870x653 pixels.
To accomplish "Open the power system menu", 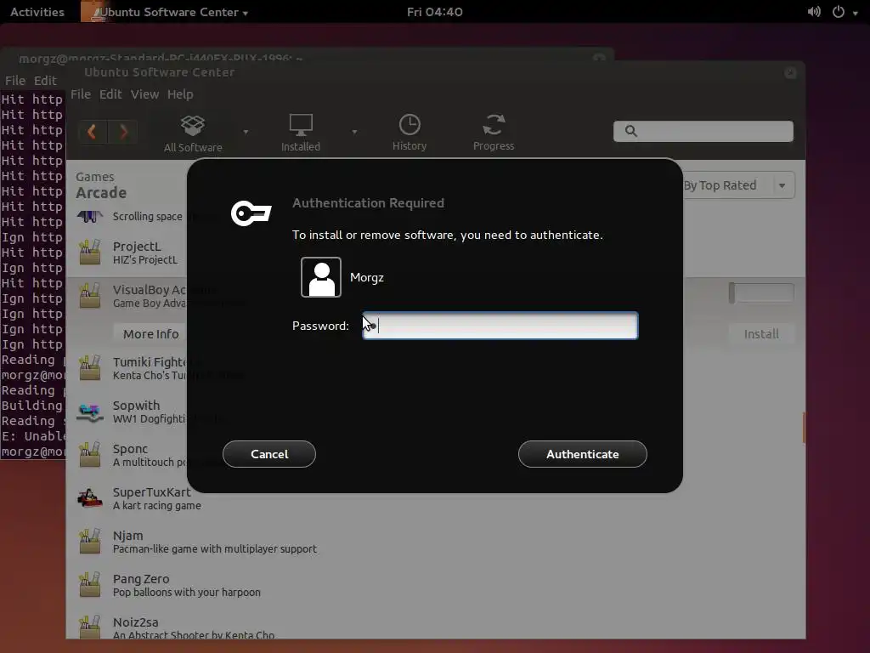I will tap(844, 12).
